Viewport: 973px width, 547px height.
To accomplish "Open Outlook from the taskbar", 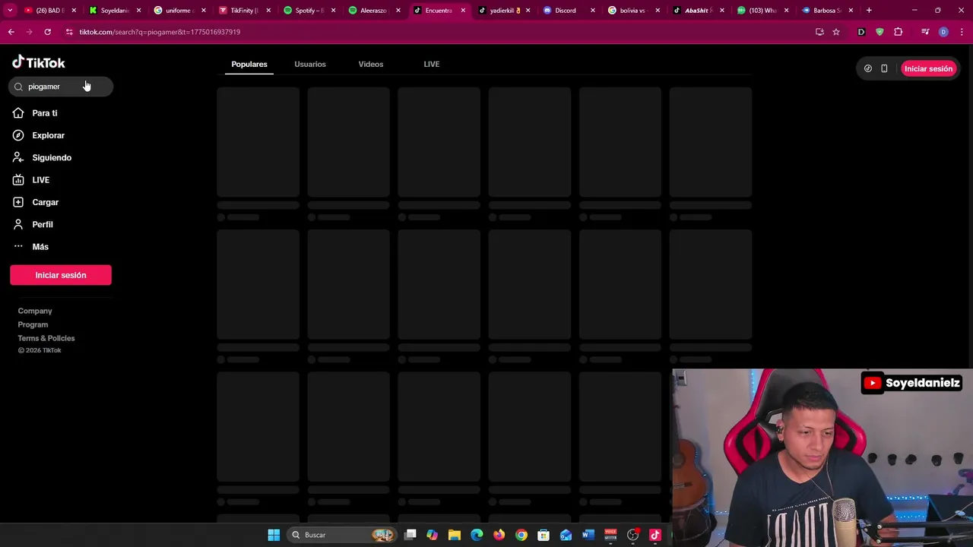I will [x=566, y=535].
